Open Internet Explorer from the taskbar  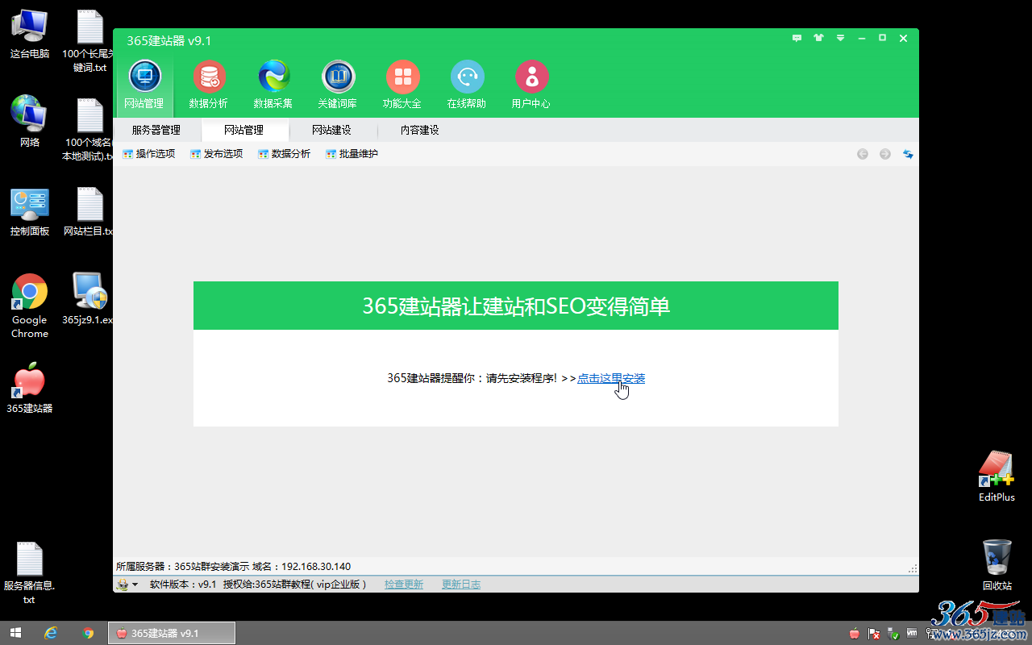click(51, 633)
